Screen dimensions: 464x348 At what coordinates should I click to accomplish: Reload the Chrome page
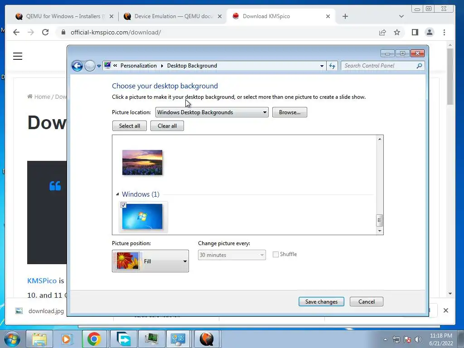45,32
